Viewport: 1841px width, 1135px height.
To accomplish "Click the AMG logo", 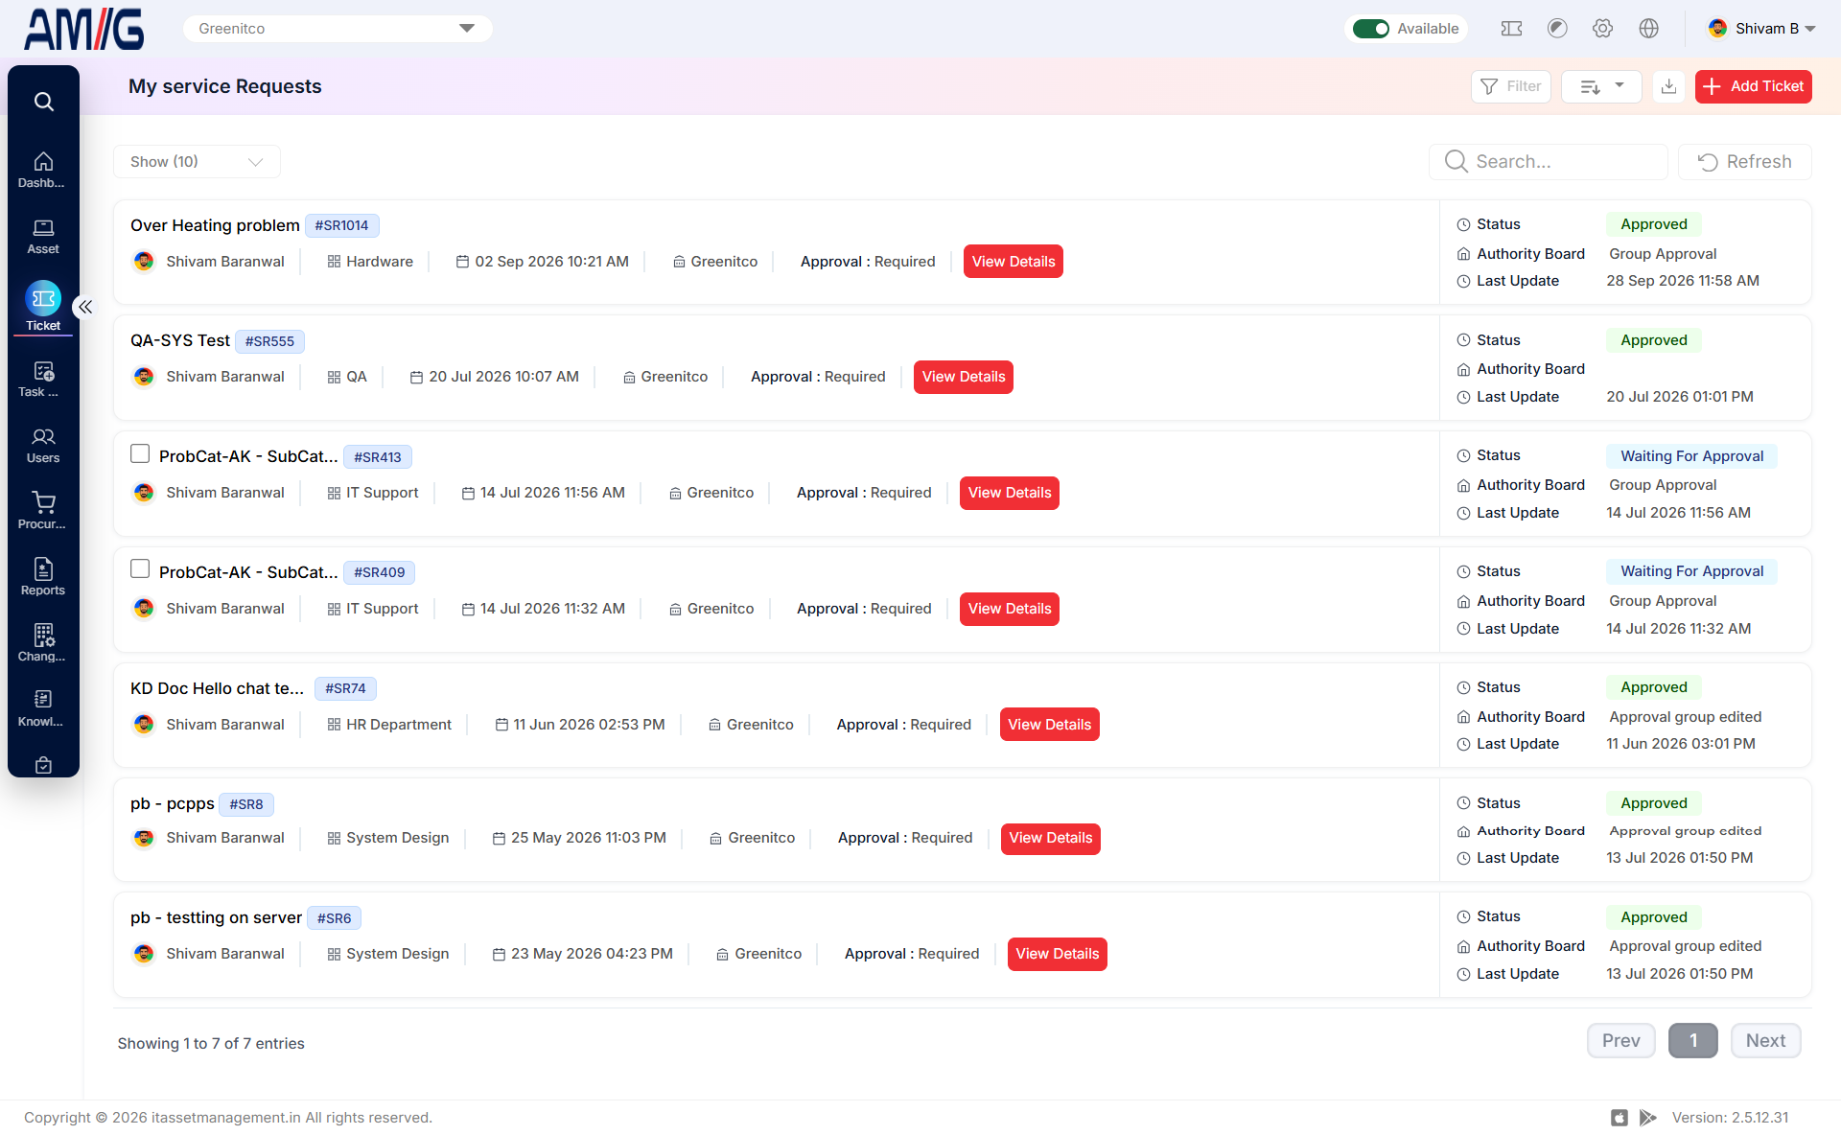I will (x=84, y=29).
